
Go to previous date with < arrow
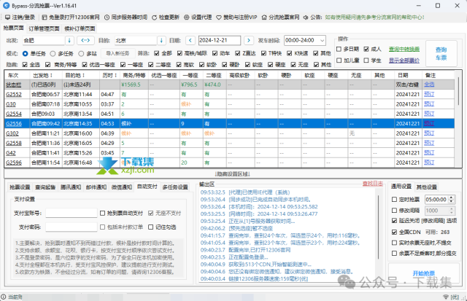tap(190, 40)
